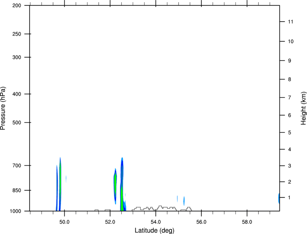This screenshot has width=307, height=234.
Task: Click the 200 hPa label at top
Action: click(17, 5)
